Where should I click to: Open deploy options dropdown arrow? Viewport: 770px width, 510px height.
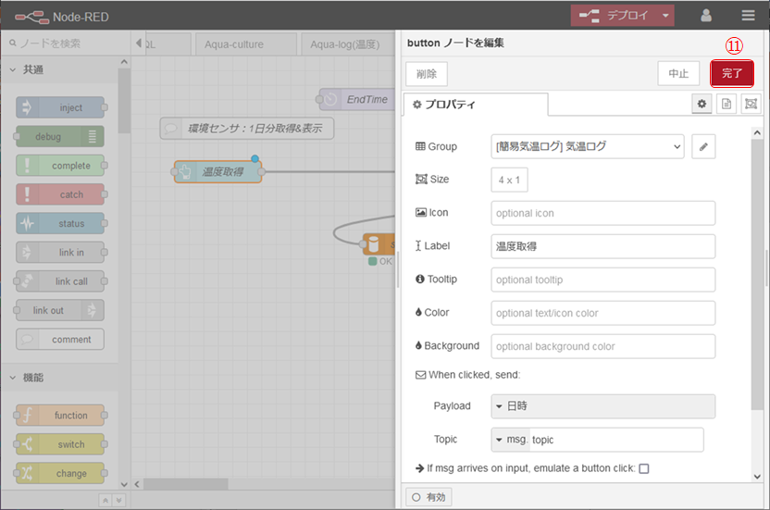(x=664, y=16)
